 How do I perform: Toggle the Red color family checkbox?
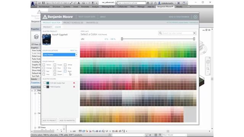point(44,71)
